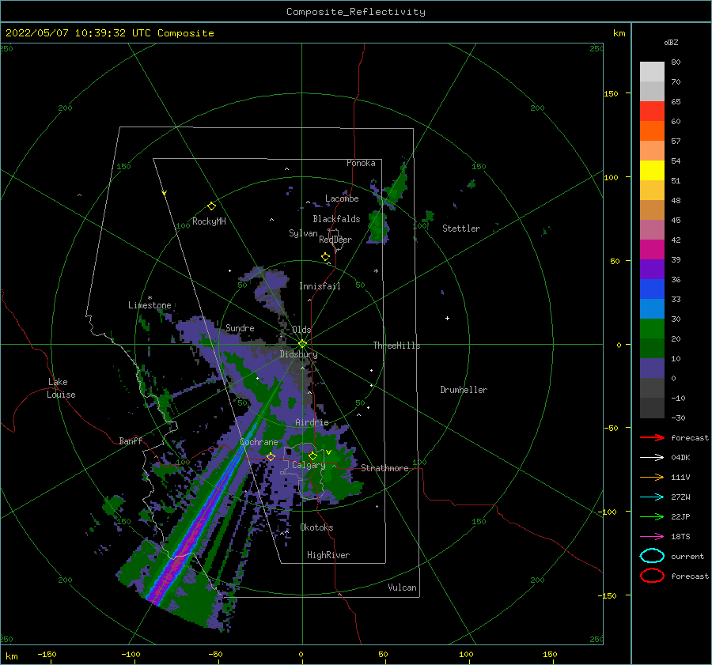The height and width of the screenshot is (665, 712).
Task: Click the ThreeHills label on map
Action: pos(396,346)
